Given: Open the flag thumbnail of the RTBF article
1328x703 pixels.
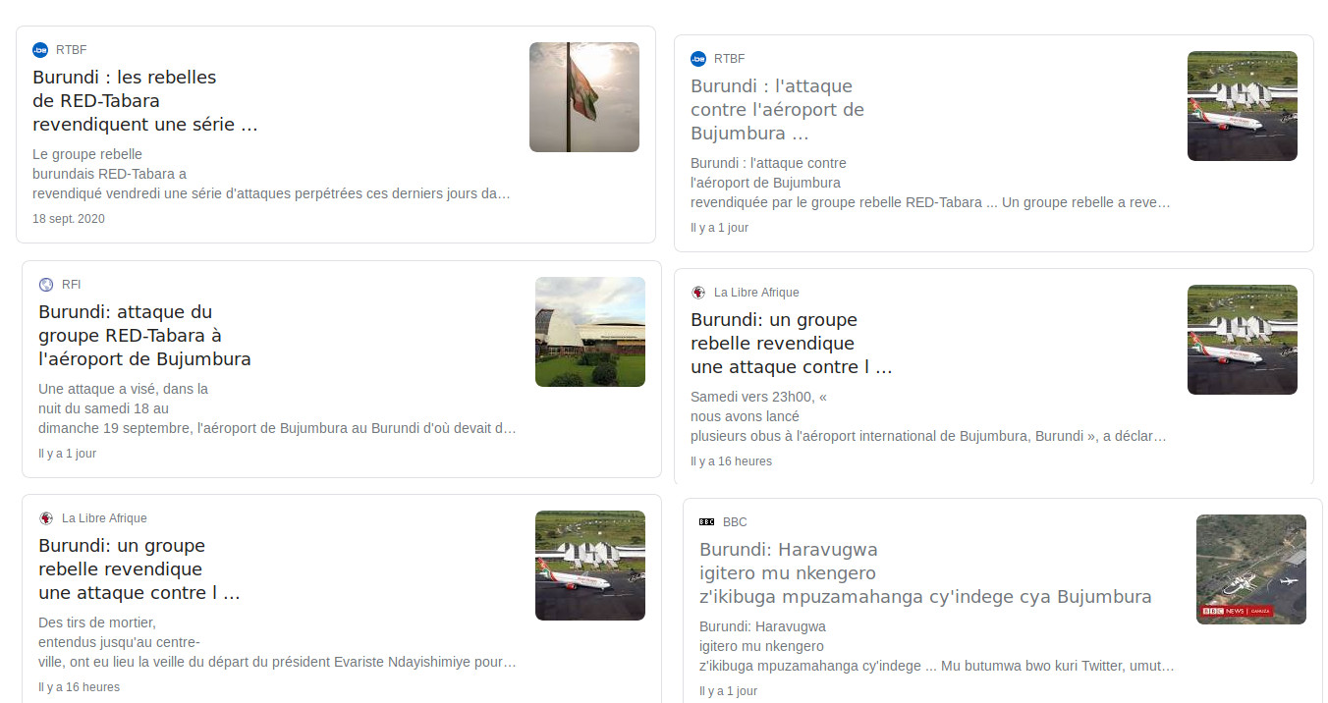Looking at the screenshot, I should coord(584,97).
